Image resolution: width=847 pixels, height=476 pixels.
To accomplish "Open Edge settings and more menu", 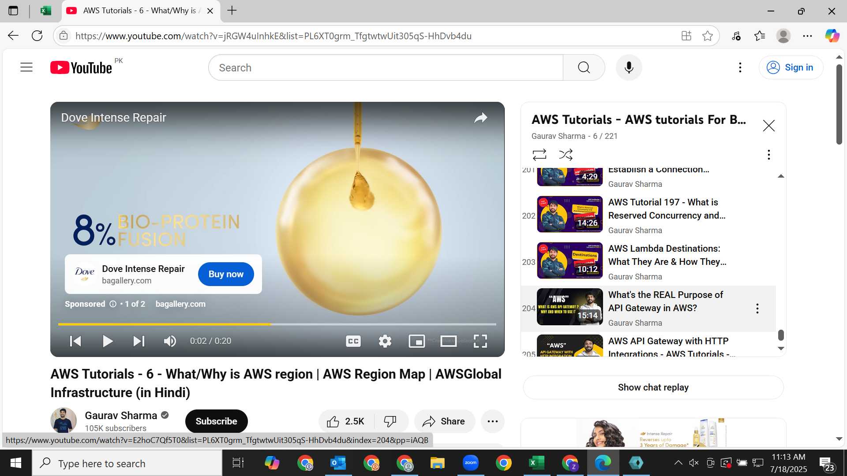I will pos(807,36).
